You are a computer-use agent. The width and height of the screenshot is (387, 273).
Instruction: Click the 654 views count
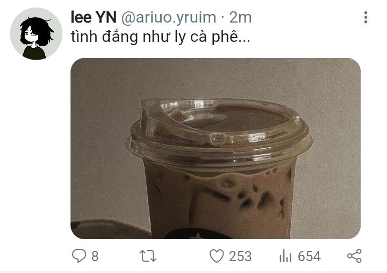309,256
